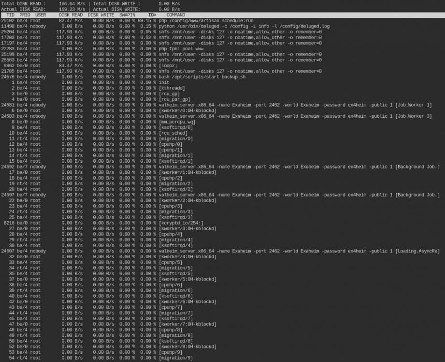The height and width of the screenshot is (362, 445).
Task: Click the SWAPIN column header
Action: (127, 15)
